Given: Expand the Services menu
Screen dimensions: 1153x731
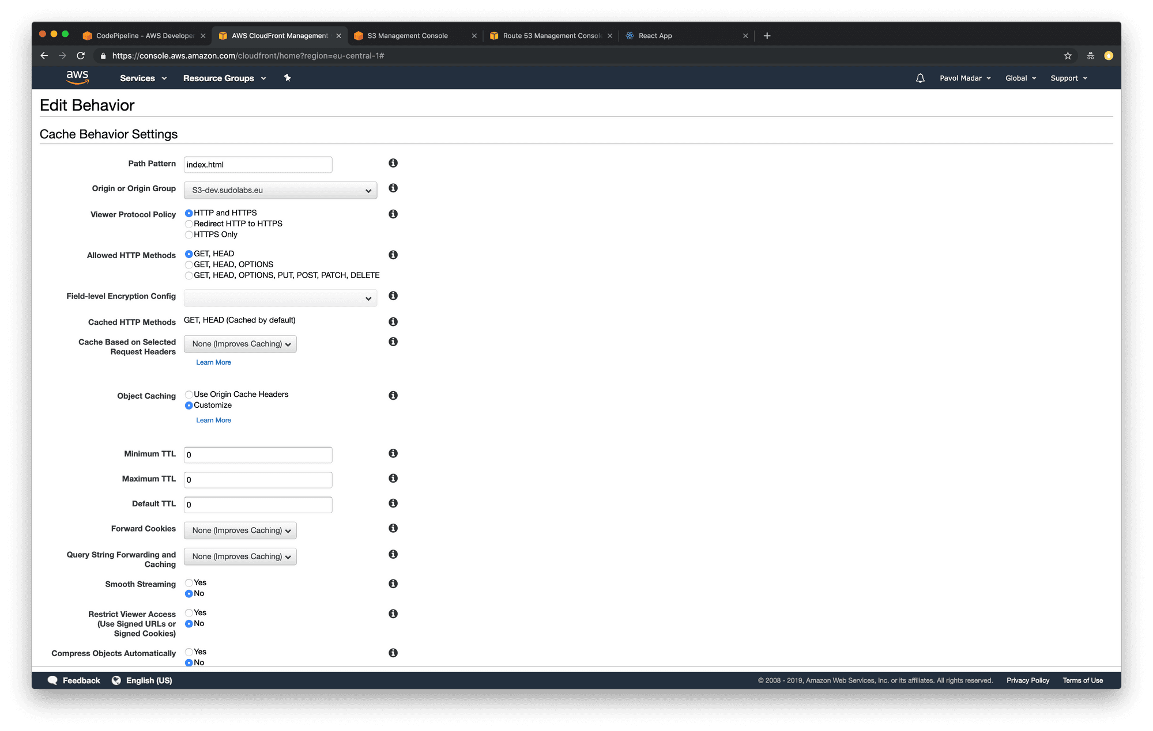Looking at the screenshot, I should point(143,78).
